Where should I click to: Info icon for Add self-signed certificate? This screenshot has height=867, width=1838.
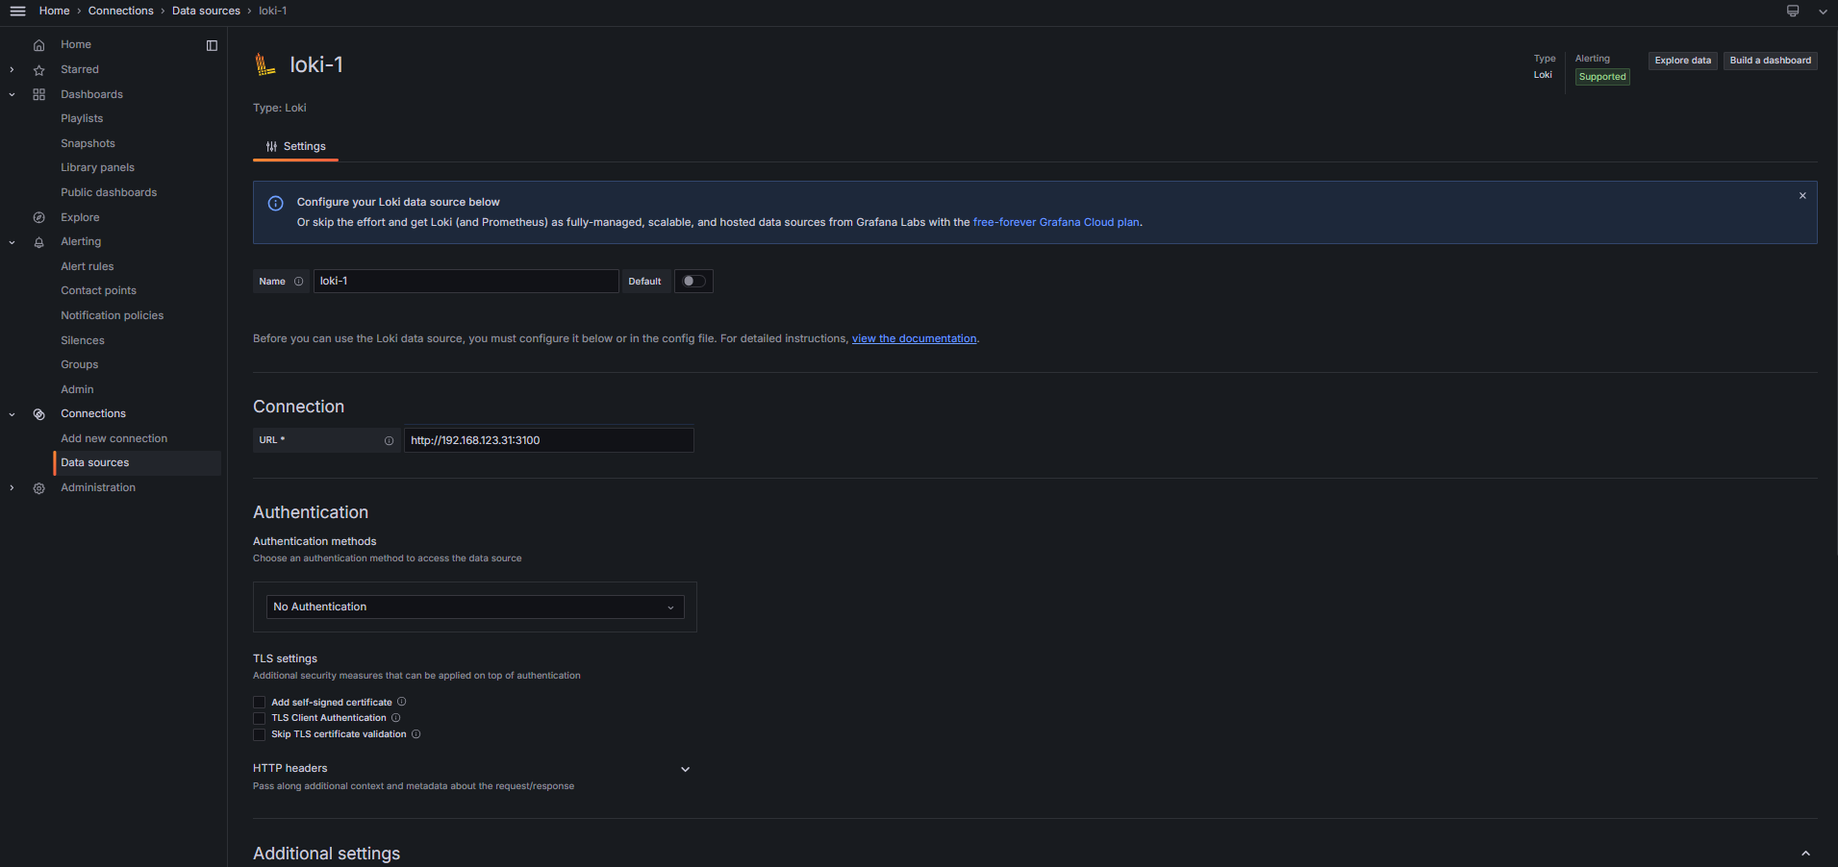[402, 702]
